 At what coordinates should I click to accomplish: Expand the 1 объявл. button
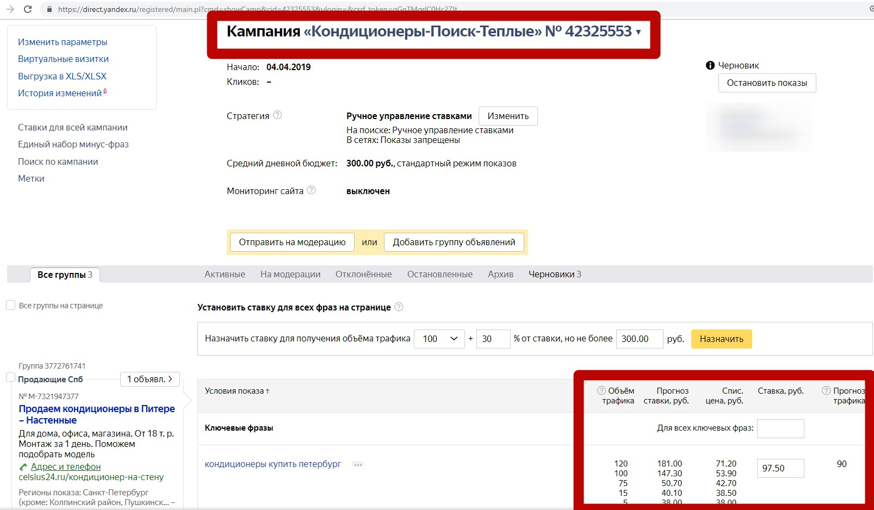(150, 379)
